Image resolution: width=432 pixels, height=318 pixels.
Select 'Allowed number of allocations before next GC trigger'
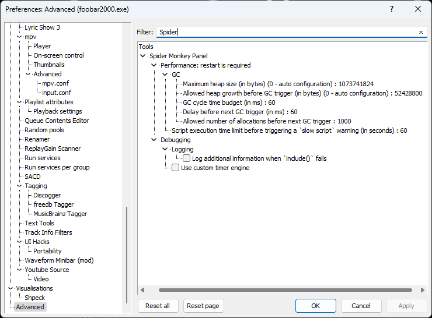(x=267, y=121)
